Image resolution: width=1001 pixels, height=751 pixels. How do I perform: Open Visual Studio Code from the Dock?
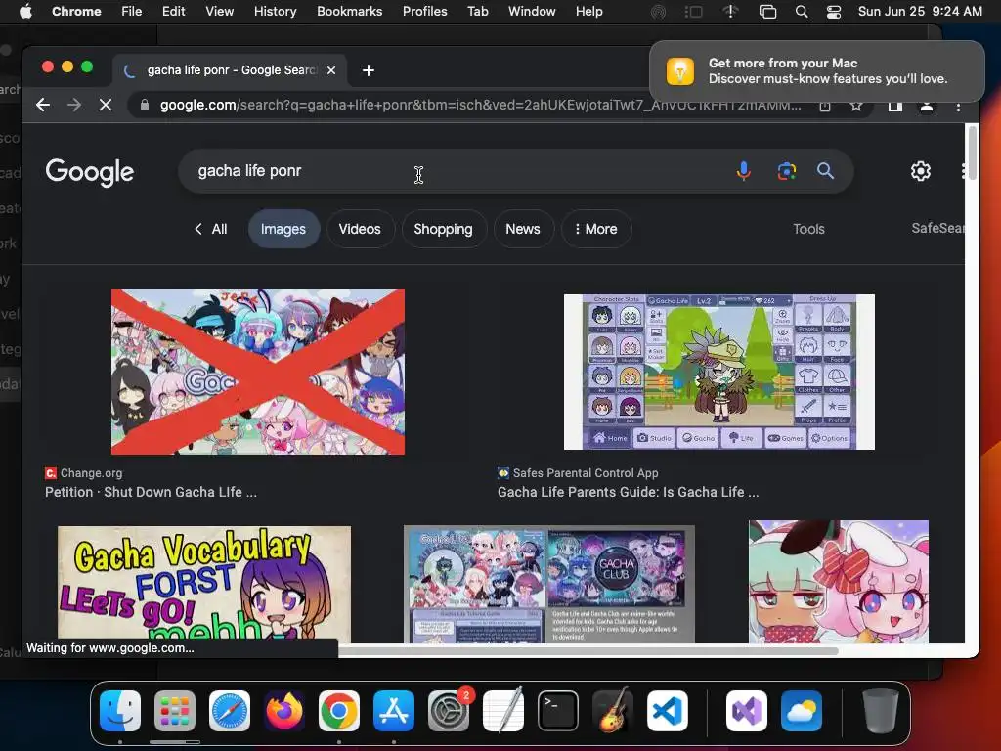668,711
